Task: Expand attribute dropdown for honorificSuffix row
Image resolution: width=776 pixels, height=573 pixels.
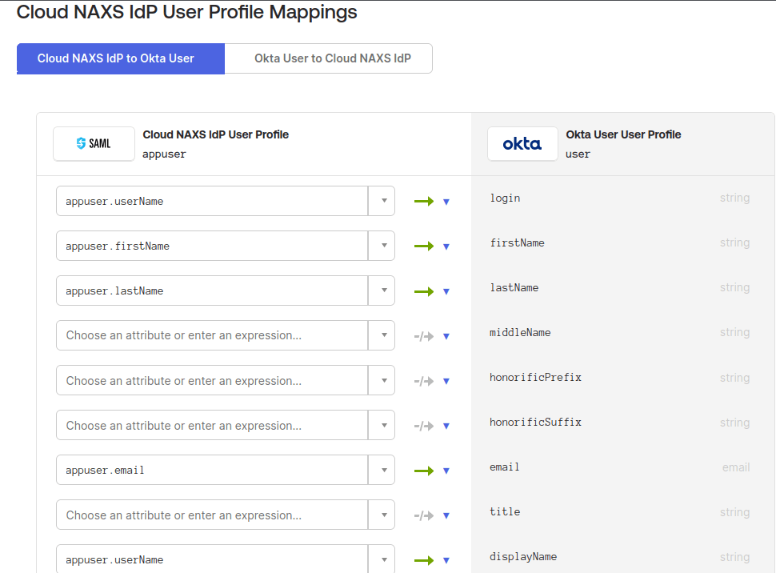Action: click(x=382, y=425)
